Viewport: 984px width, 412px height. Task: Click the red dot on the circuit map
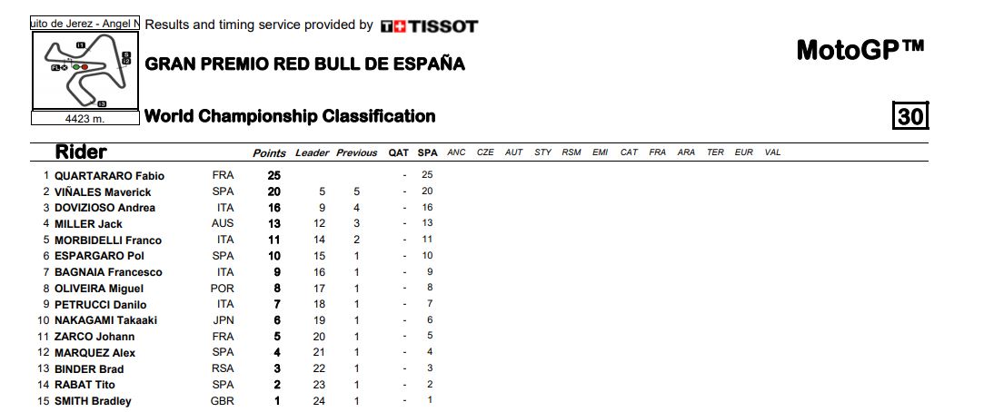coord(84,67)
